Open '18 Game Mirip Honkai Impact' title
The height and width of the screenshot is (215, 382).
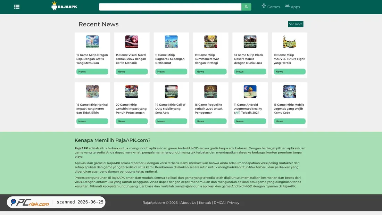[92, 109]
